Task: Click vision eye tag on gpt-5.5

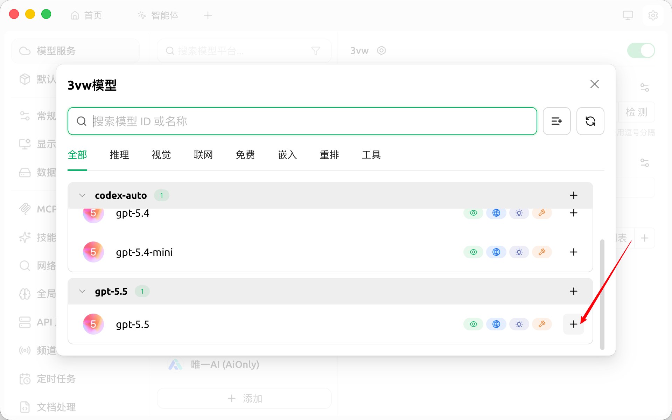Action: pyautogui.click(x=473, y=324)
